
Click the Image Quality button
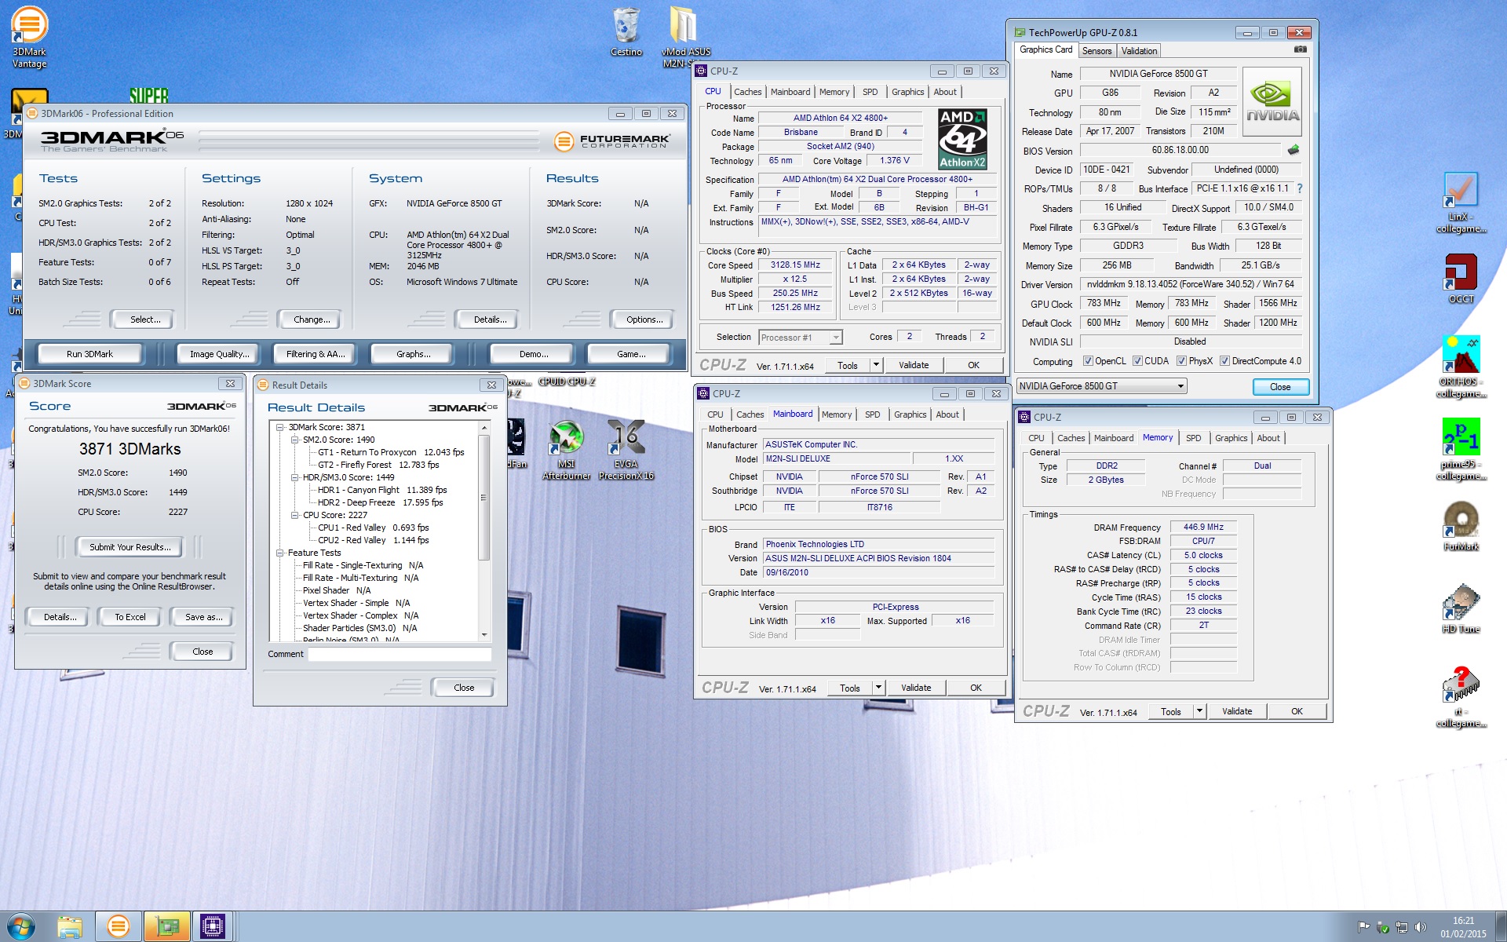[x=219, y=354]
